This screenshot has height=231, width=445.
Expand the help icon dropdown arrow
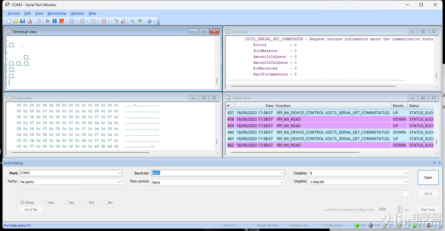(x=155, y=21)
